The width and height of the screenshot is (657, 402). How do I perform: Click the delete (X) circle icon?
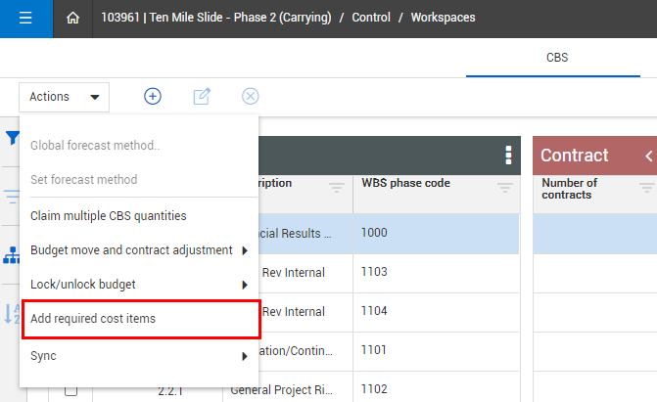point(251,96)
